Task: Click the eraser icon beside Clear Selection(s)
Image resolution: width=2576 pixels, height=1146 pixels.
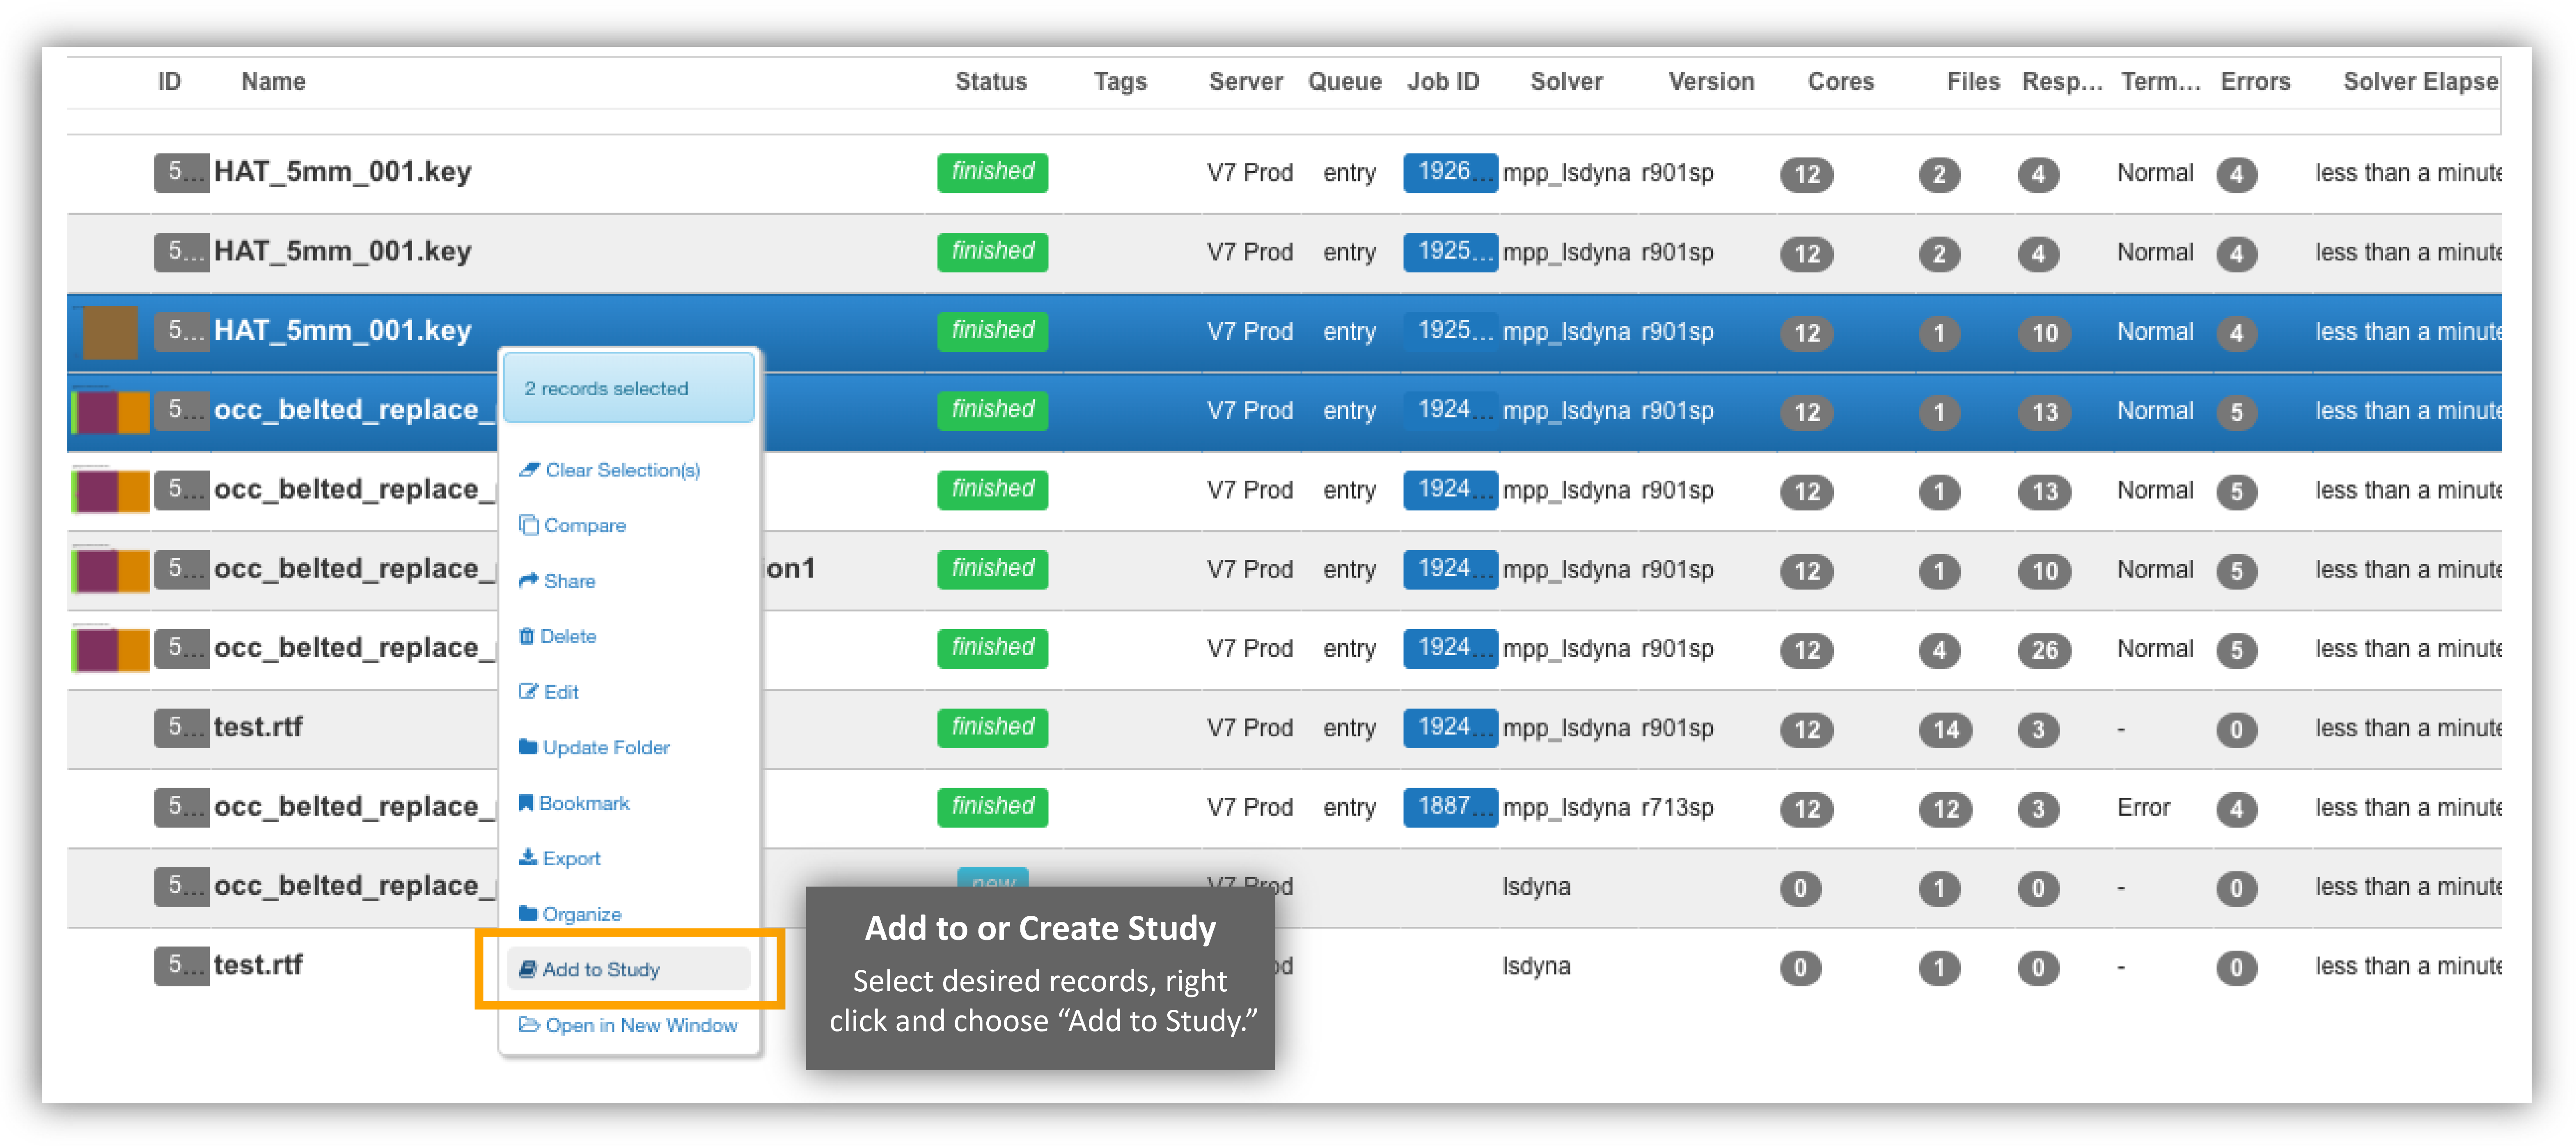Action: (529, 470)
